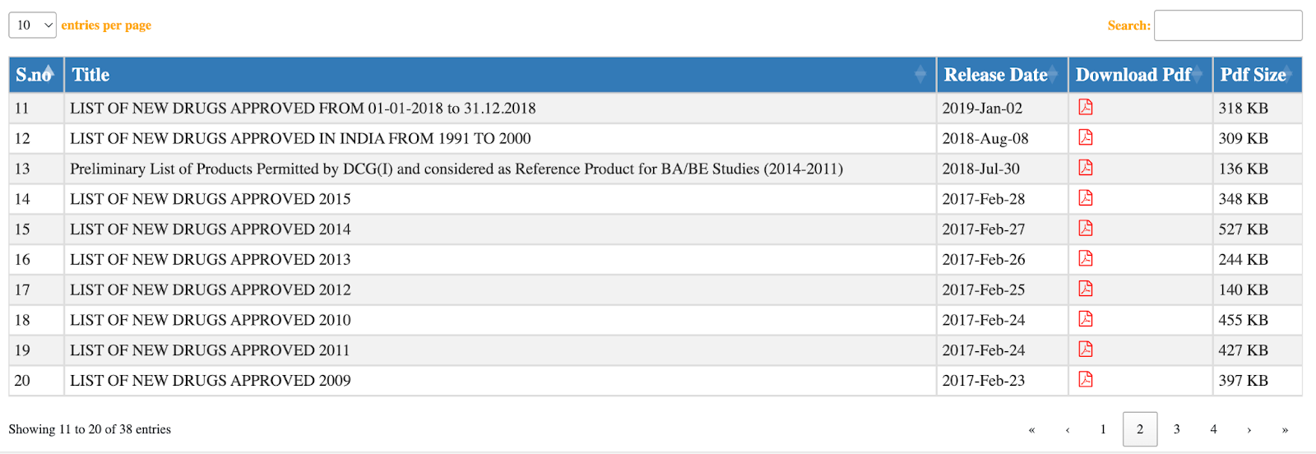Click release date '2017-Feb-25'
This screenshot has height=454, width=1316.
[x=984, y=290]
